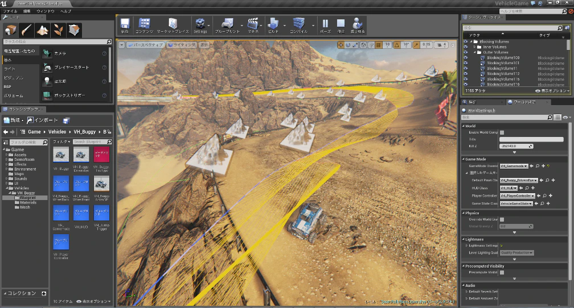This screenshot has height=308, width=574.
Task: Expand Inner Volumes folder in outliner
Action: click(475, 47)
